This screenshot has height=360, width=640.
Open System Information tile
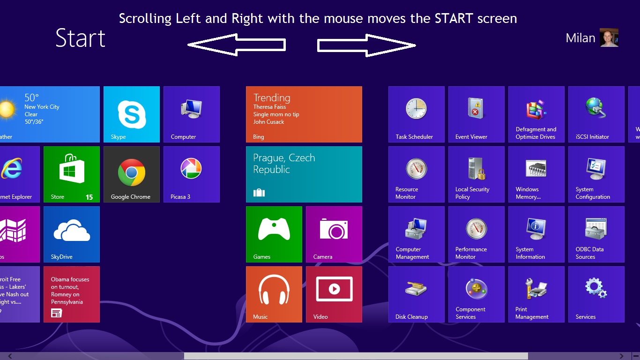pos(536,234)
